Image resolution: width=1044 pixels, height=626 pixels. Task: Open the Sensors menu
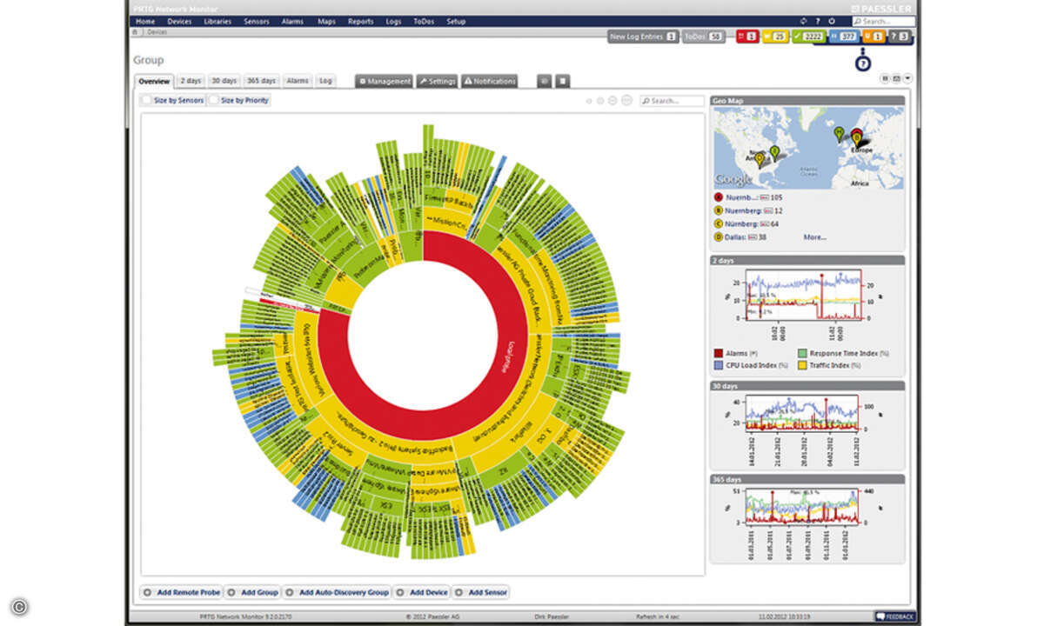pyautogui.click(x=257, y=21)
